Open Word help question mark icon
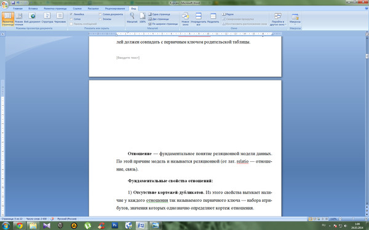369x230 pixels. point(367,9)
